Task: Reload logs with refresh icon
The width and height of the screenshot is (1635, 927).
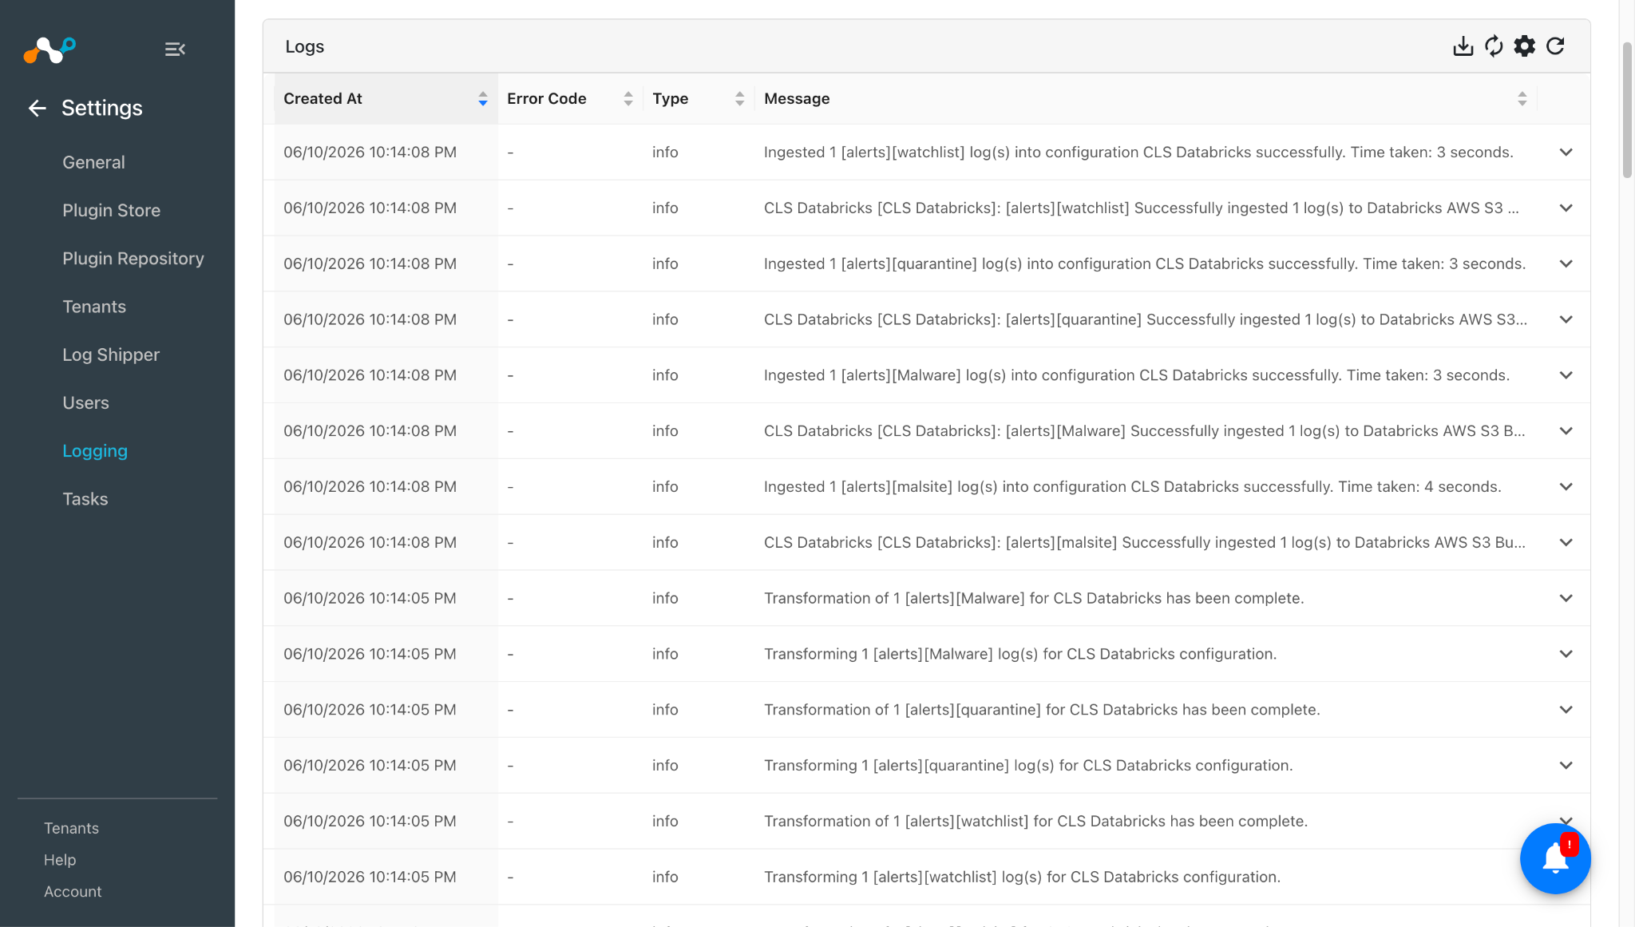Action: click(1555, 46)
